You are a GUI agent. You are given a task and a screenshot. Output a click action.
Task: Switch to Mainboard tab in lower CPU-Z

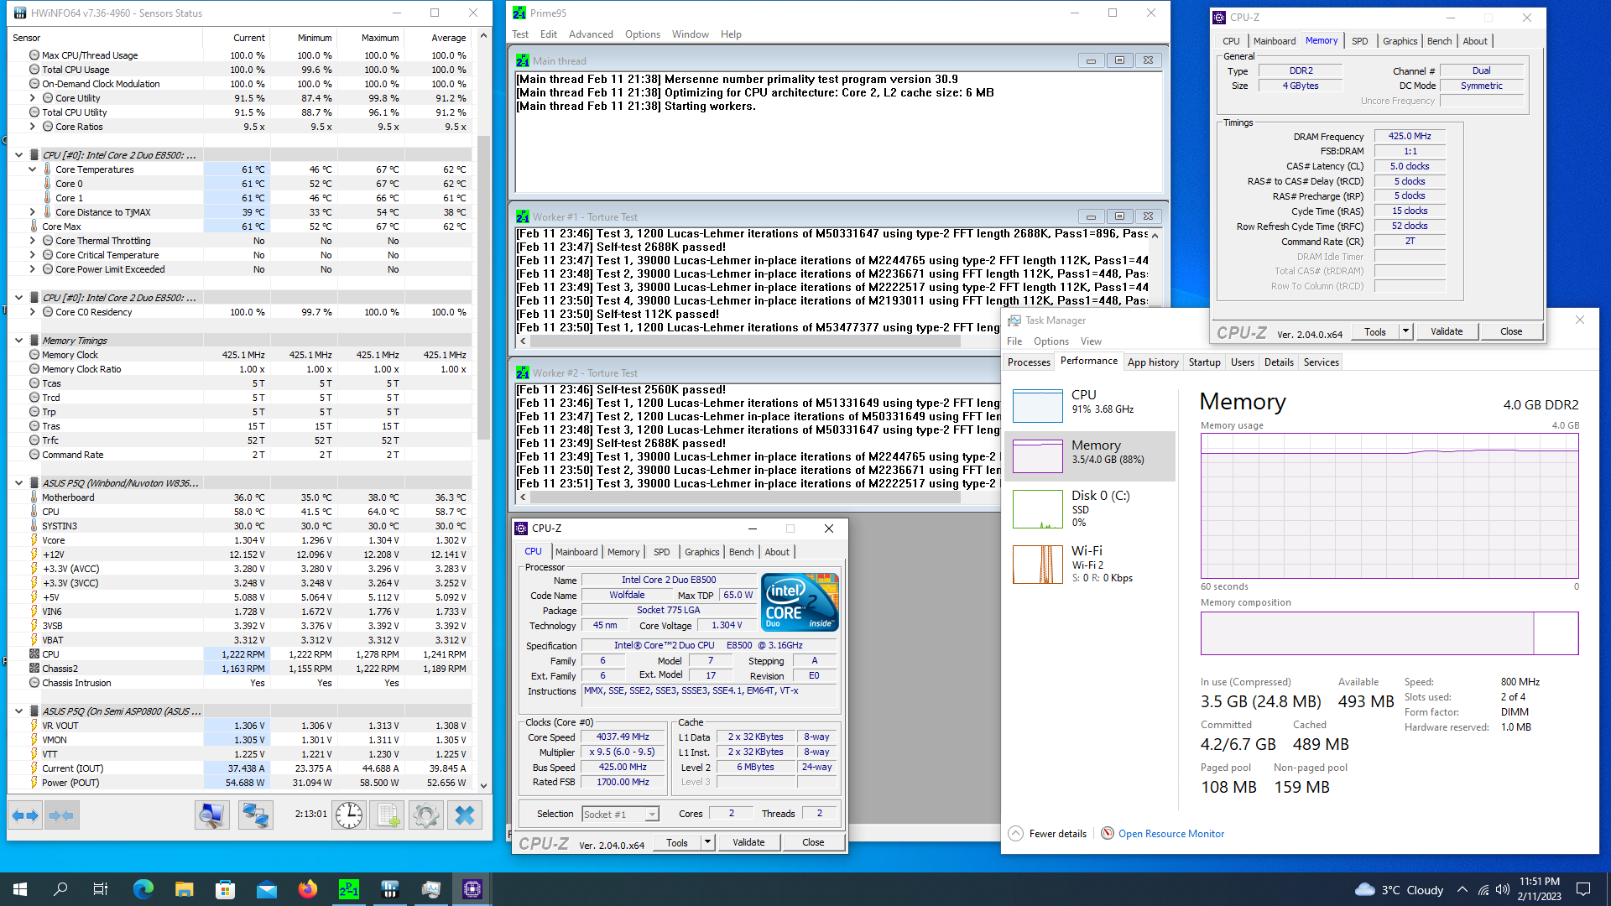(576, 552)
